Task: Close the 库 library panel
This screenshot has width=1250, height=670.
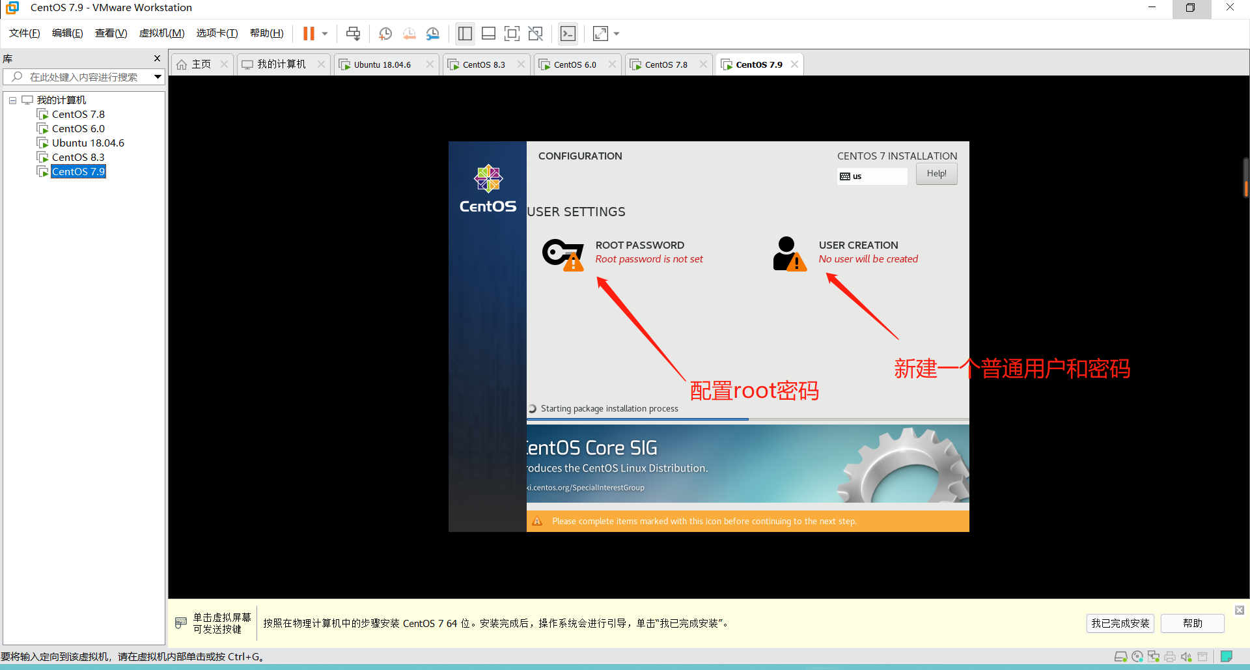Action: [157, 58]
